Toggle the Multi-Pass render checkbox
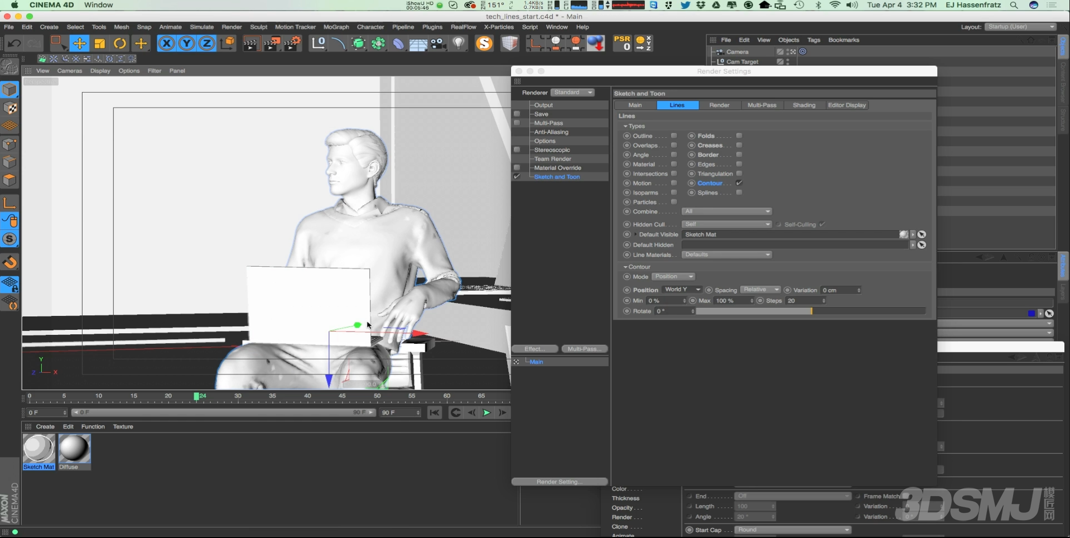Image resolution: width=1070 pixels, height=538 pixels. click(x=517, y=123)
